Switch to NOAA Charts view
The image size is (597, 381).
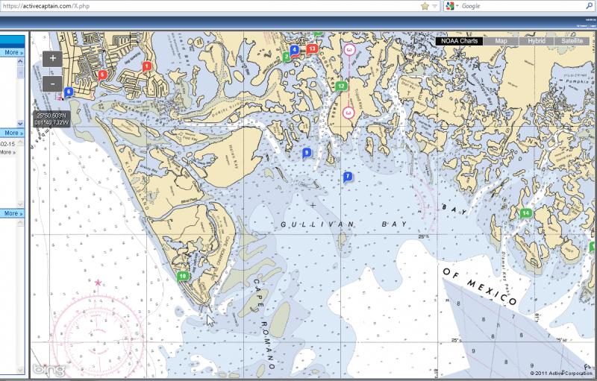[458, 41]
